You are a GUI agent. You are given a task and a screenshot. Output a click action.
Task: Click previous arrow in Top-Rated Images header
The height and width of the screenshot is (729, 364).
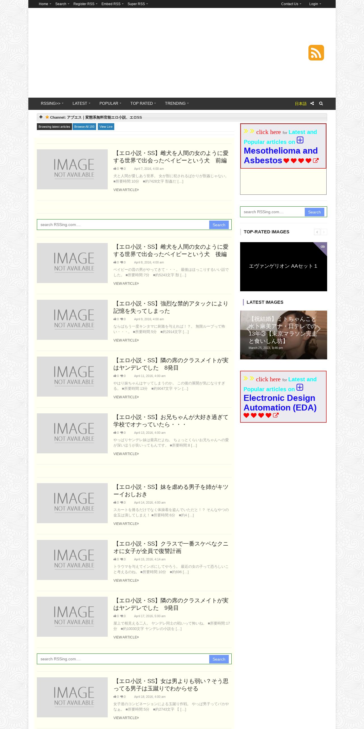point(317,232)
